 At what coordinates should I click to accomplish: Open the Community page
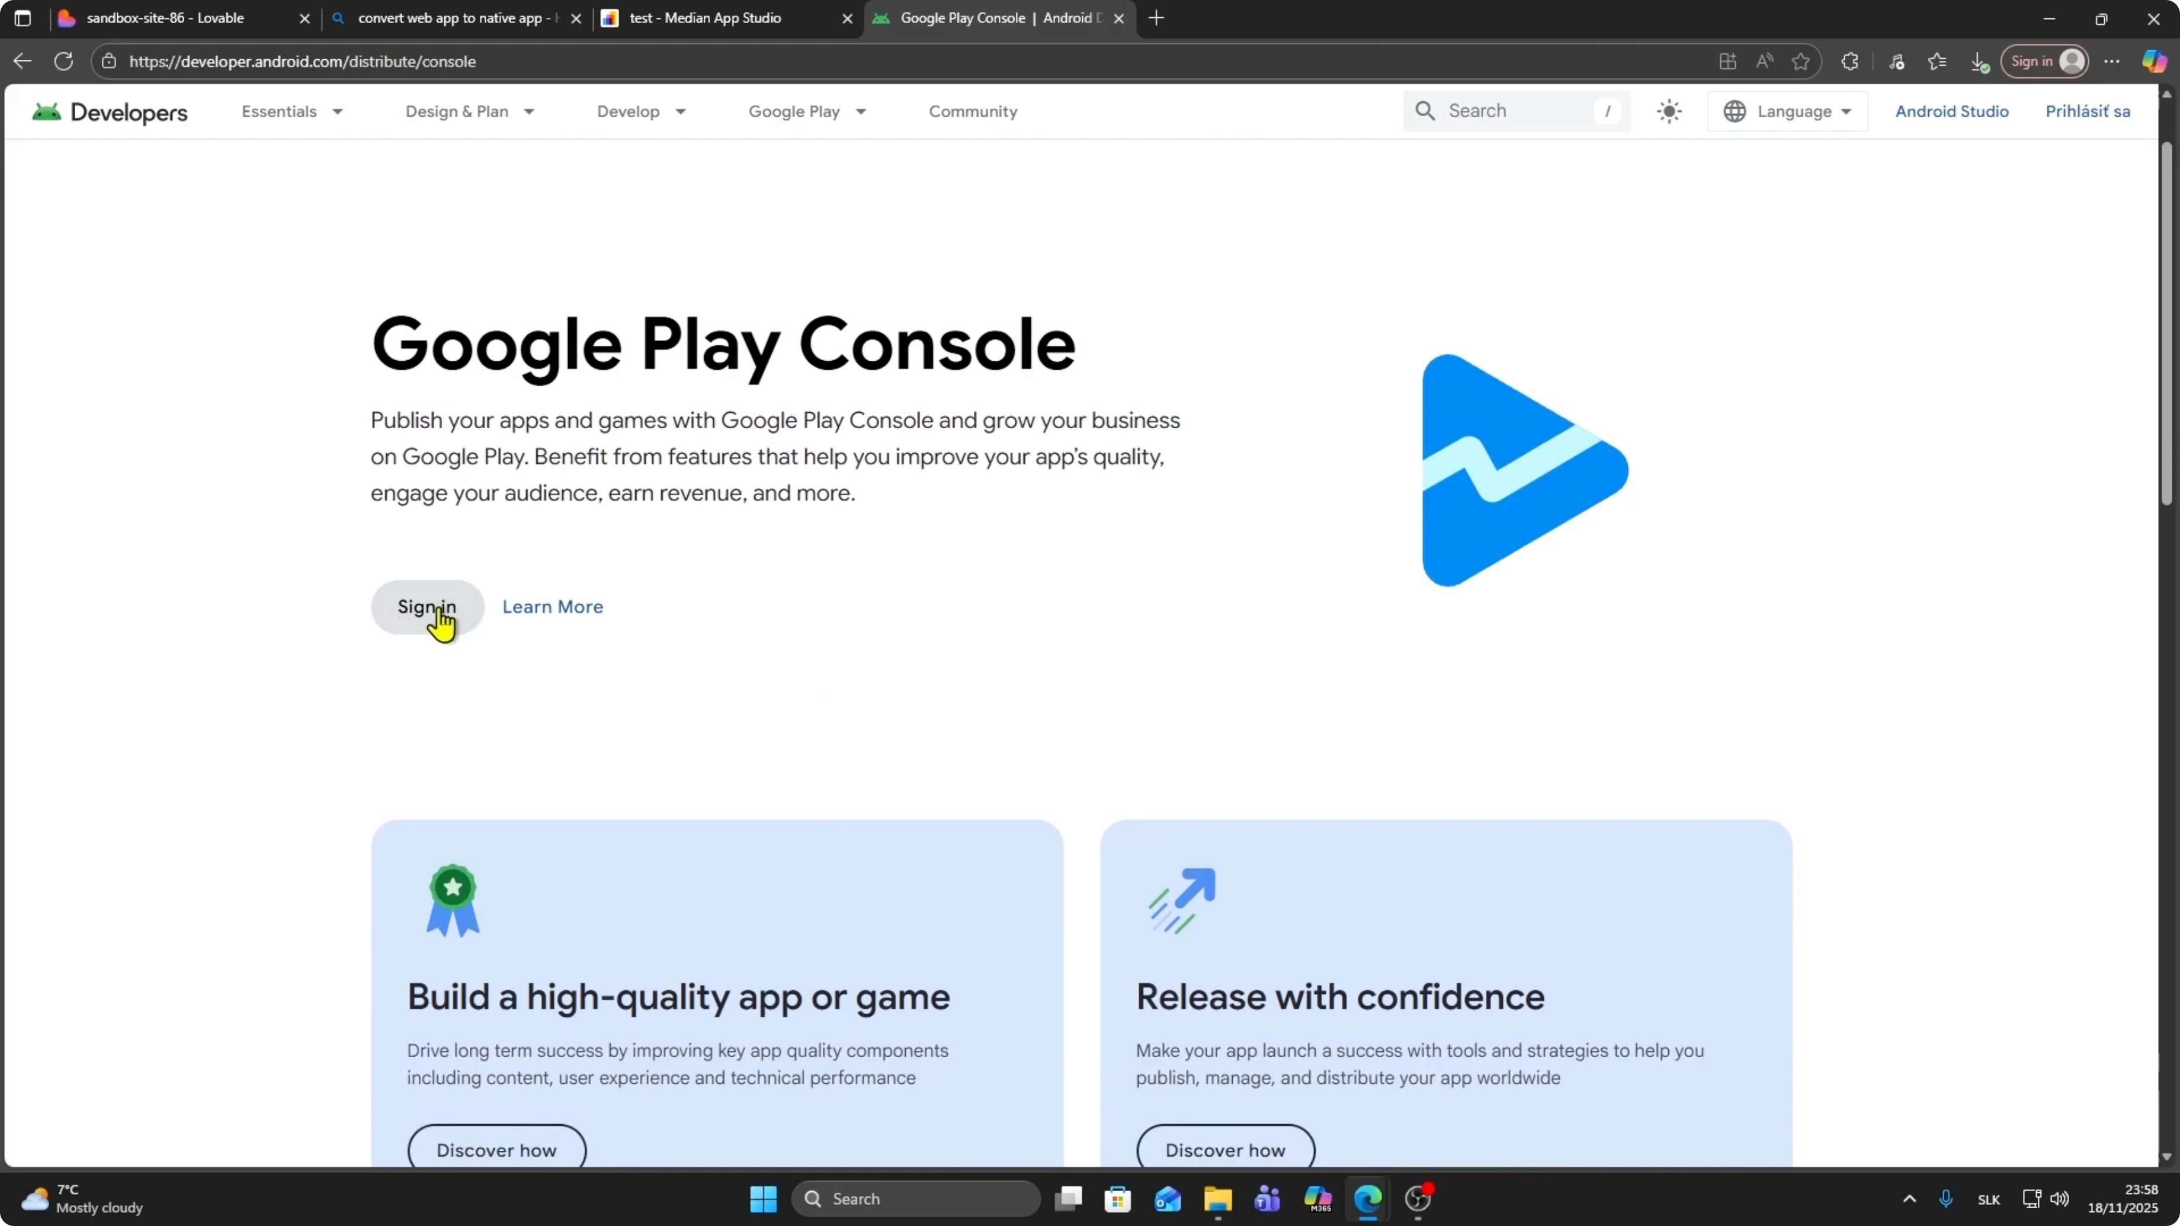click(x=973, y=112)
